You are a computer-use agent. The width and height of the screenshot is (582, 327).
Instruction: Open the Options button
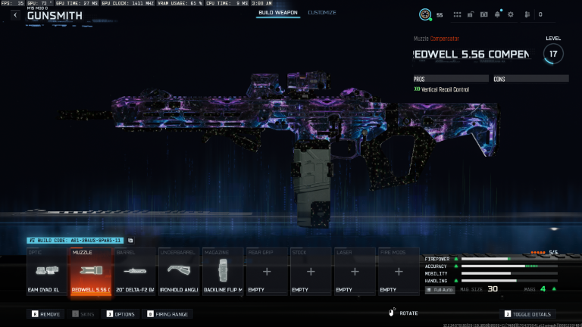120,314
